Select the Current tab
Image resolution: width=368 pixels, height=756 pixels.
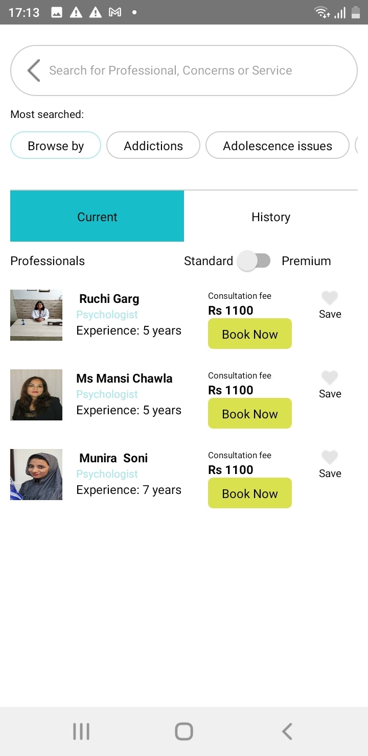(x=97, y=217)
